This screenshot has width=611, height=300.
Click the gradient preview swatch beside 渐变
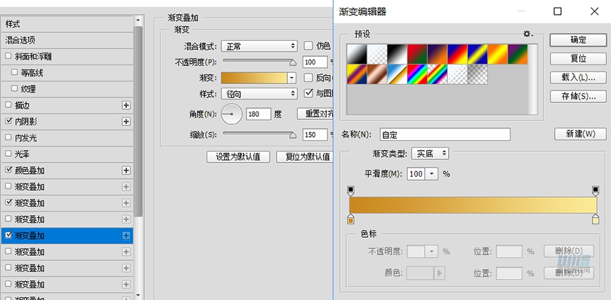[x=254, y=78]
